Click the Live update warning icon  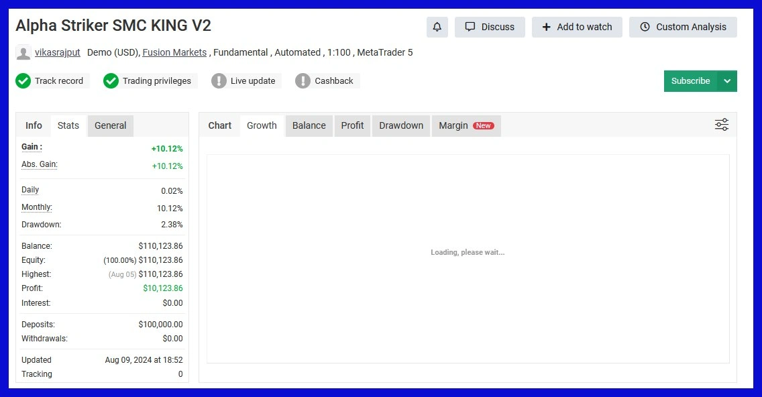(x=219, y=81)
